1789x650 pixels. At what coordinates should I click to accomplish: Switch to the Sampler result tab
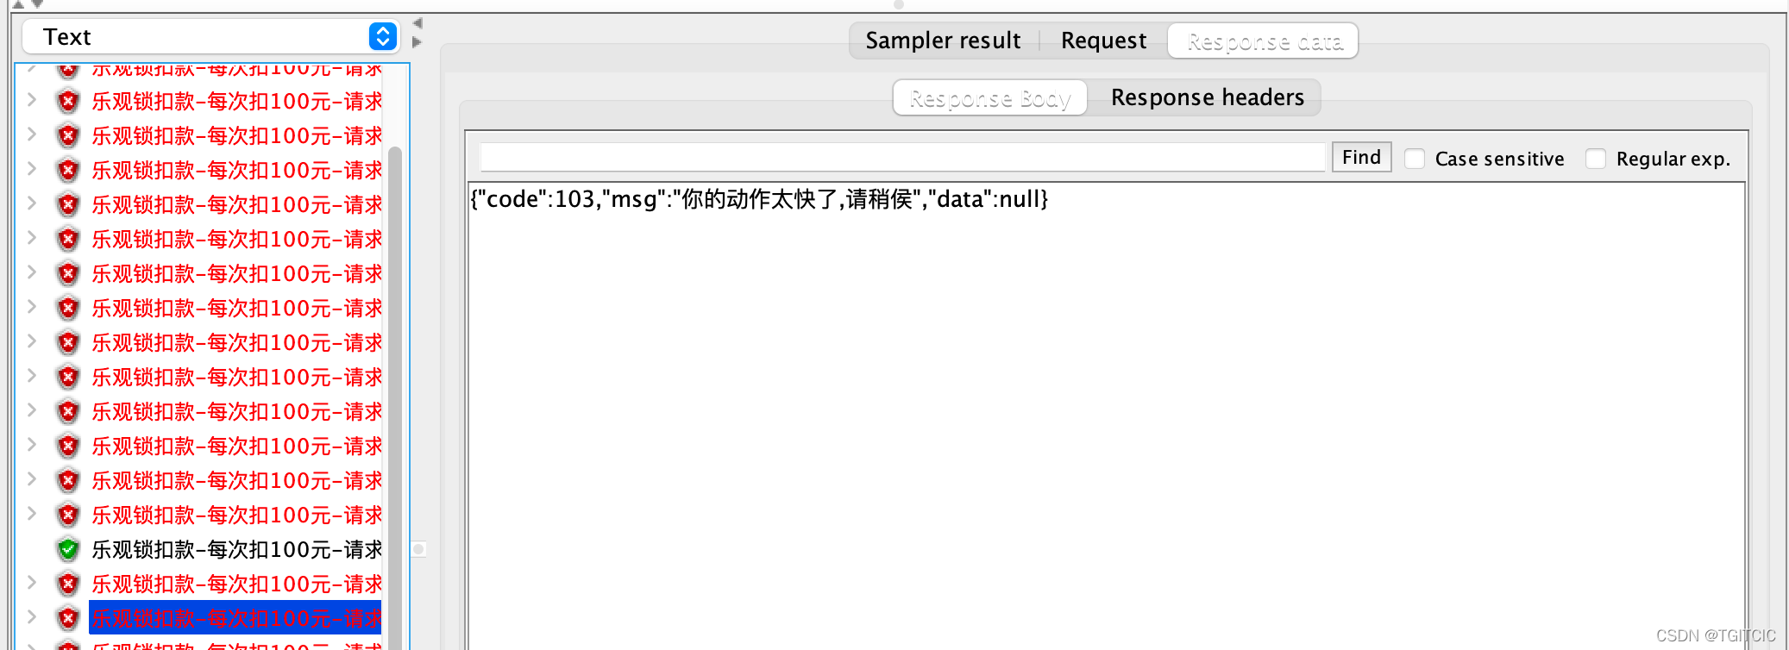(x=943, y=41)
